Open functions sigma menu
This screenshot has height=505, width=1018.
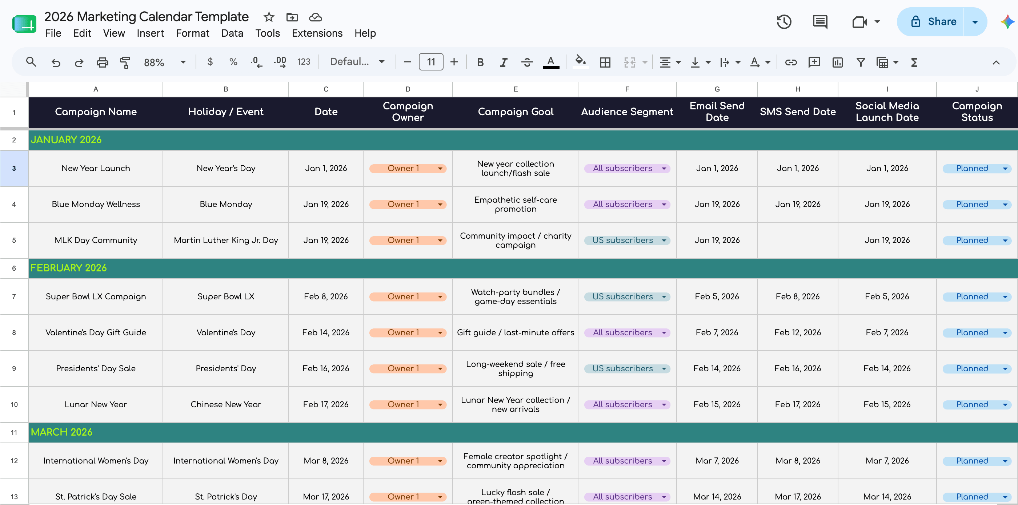[x=914, y=62]
